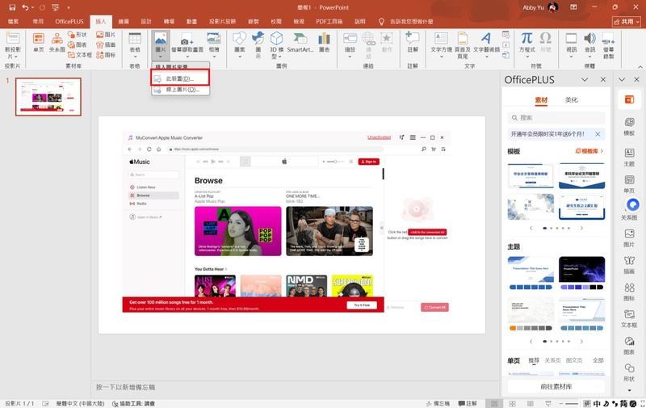Click the zoom slider in status bar
Viewport: 646px width, 408px height.
[572, 404]
